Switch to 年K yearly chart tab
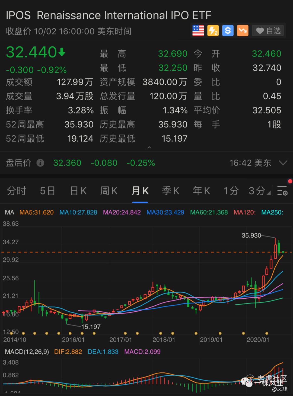 201,191
